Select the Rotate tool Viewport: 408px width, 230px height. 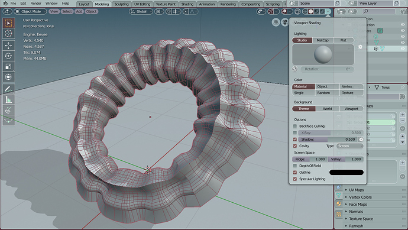click(9, 56)
